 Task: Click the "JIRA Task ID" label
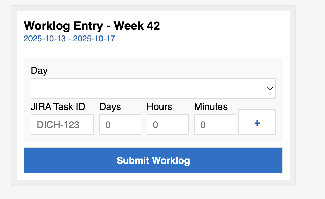[x=58, y=107]
